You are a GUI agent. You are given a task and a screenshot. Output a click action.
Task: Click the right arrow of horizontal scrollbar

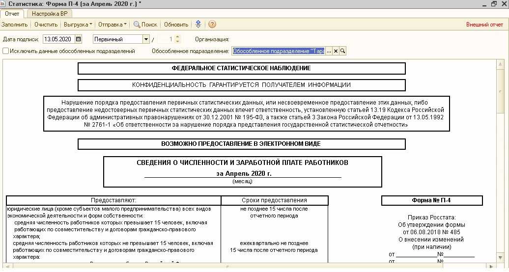tap(492, 267)
